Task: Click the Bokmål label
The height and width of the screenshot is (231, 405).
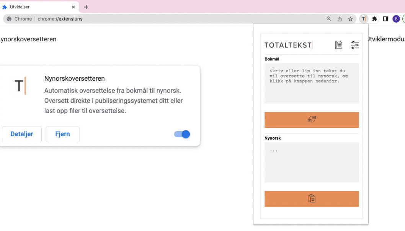Action: coord(272,59)
